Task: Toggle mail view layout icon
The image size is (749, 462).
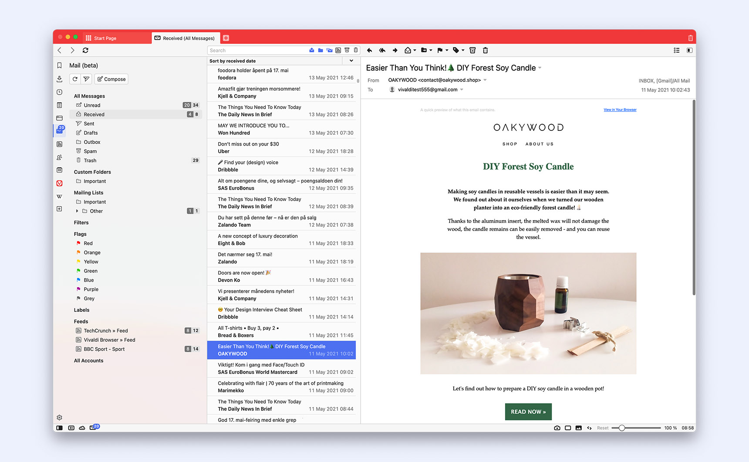Action: click(689, 50)
